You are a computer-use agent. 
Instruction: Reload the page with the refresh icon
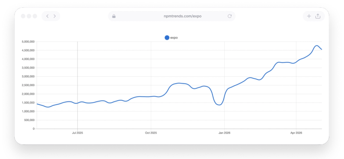tap(230, 16)
